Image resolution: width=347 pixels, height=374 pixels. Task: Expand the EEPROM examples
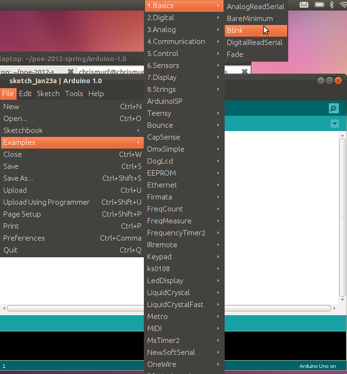click(x=184, y=173)
